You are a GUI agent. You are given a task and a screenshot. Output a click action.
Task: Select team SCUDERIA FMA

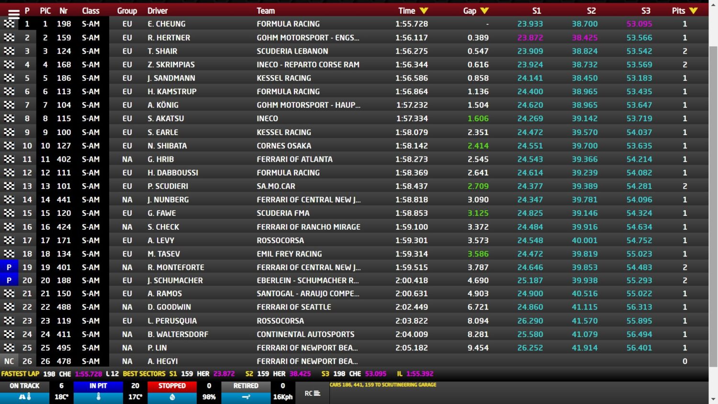[x=283, y=213]
